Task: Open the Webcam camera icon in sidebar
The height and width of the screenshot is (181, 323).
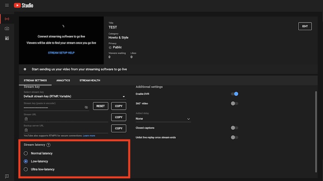Action: [x=7, y=29]
